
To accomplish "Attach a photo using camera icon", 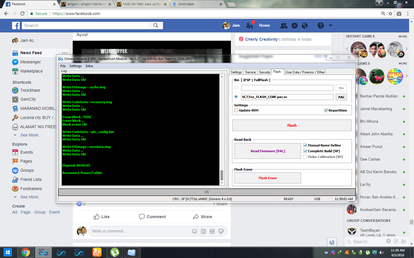I will (x=204, y=231).
